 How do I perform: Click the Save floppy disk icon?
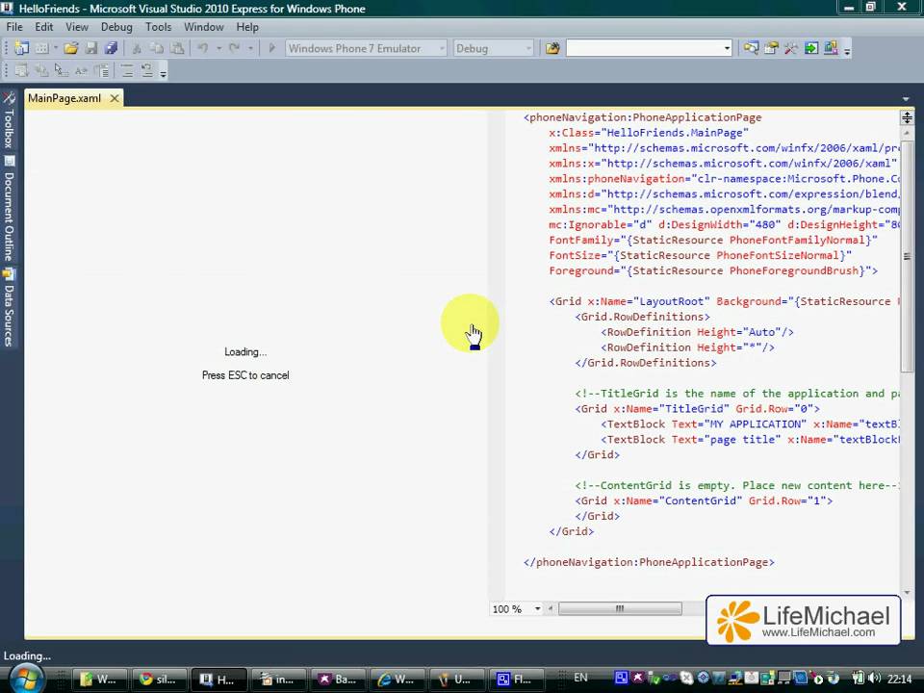click(x=90, y=48)
